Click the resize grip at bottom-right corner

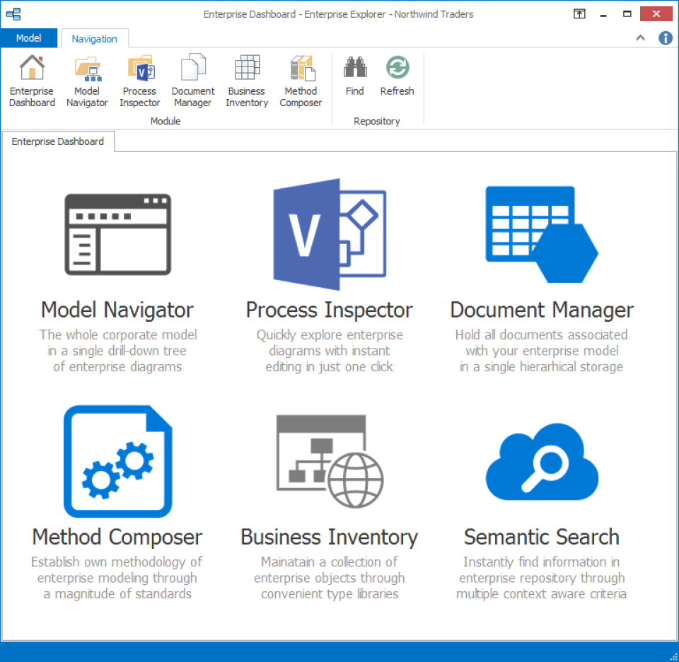(673, 656)
